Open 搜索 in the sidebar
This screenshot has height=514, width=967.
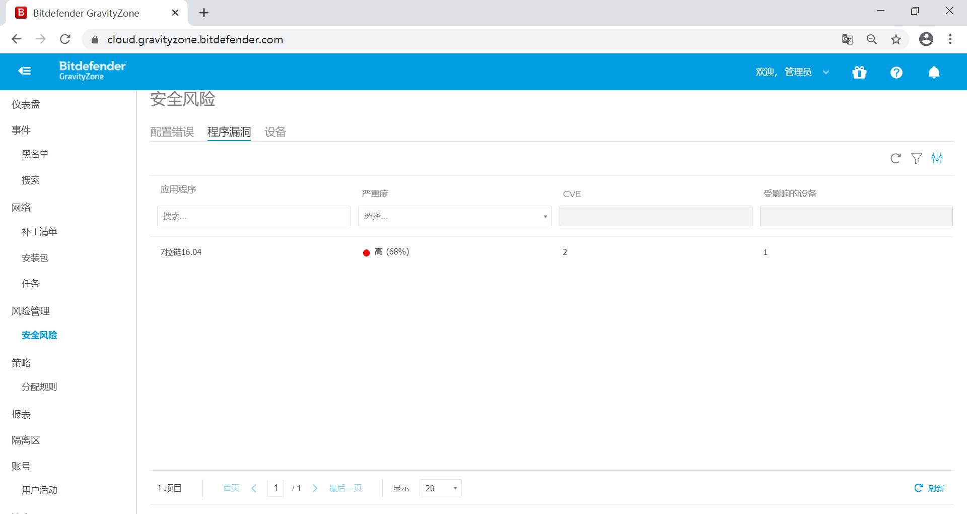[x=30, y=180]
